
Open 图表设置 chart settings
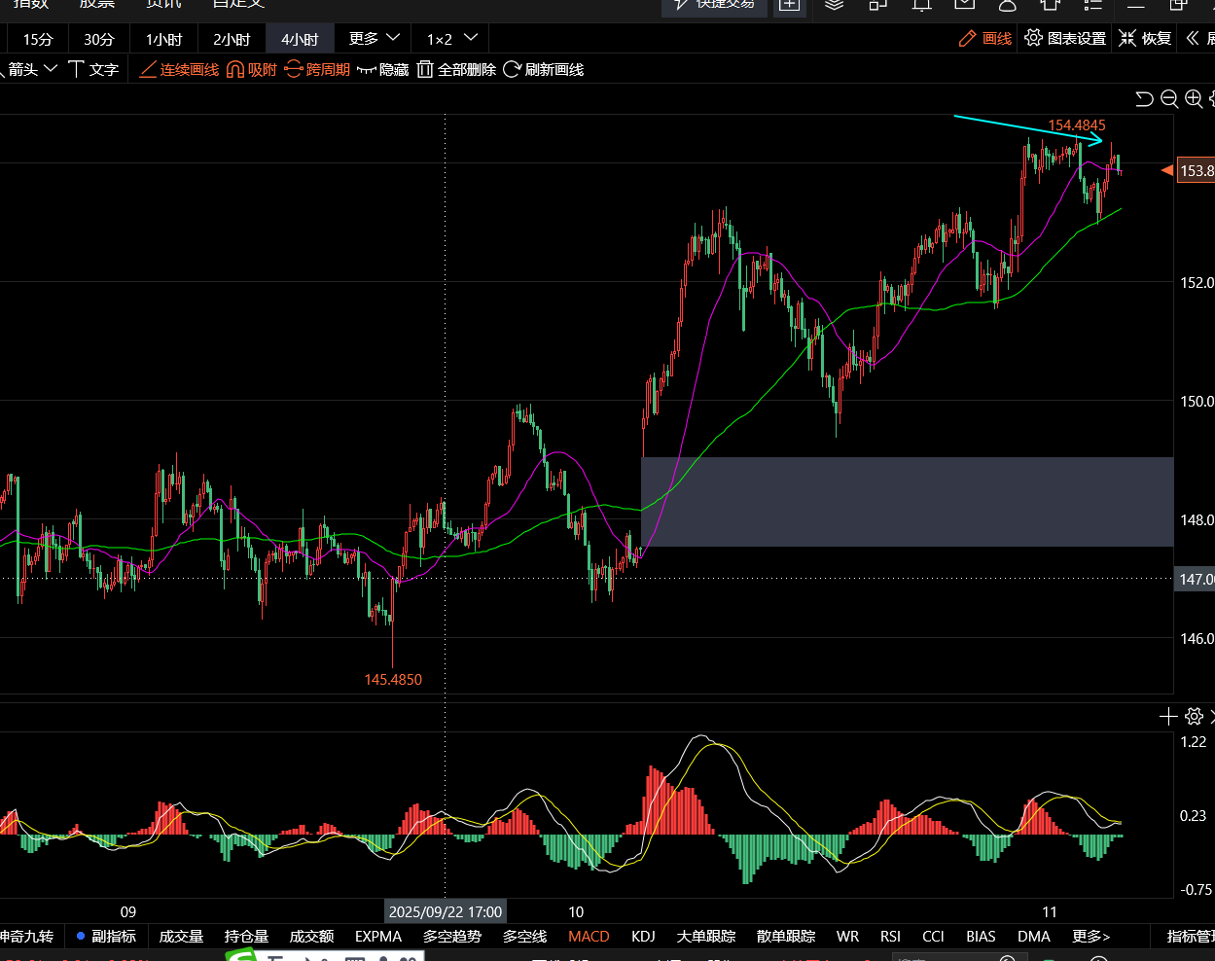tap(1066, 39)
